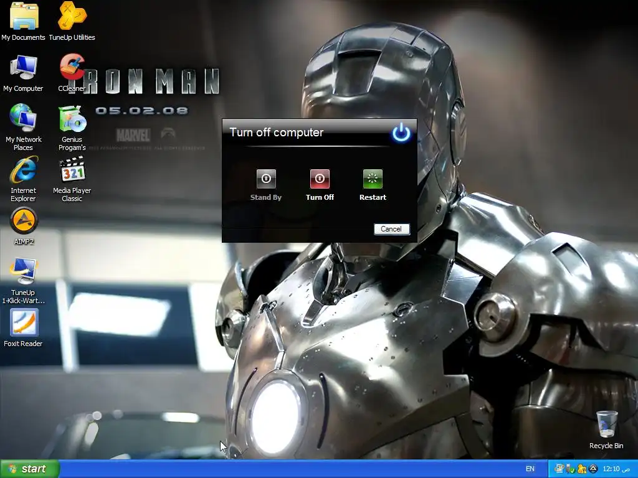Click the first tray icon beside USB icon

point(559,469)
